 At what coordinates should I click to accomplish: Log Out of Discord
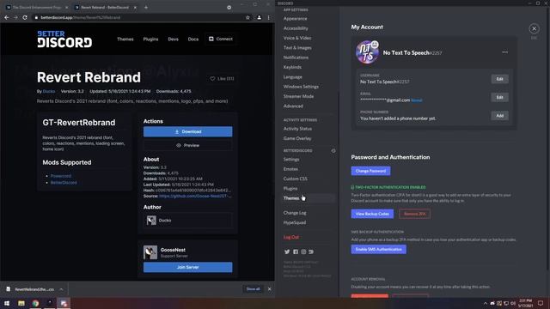click(x=290, y=237)
